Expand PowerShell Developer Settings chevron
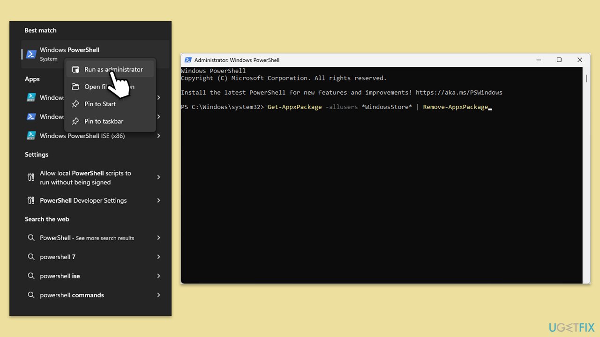Image resolution: width=600 pixels, height=337 pixels. pyautogui.click(x=158, y=200)
